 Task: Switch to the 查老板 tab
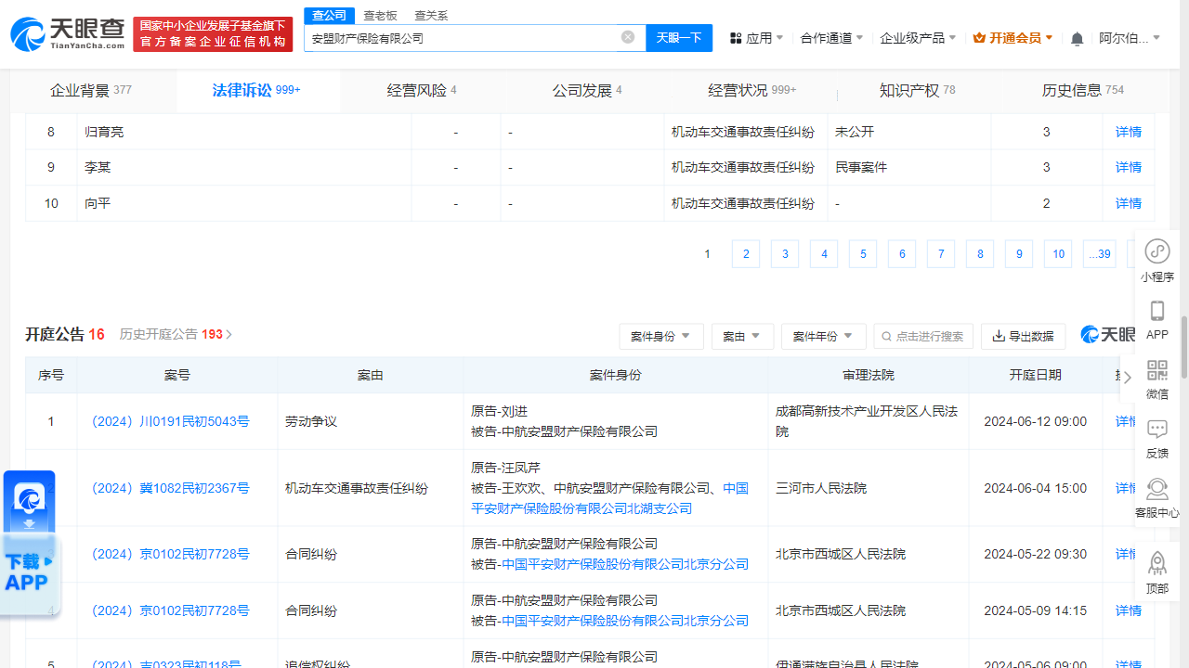tap(380, 15)
